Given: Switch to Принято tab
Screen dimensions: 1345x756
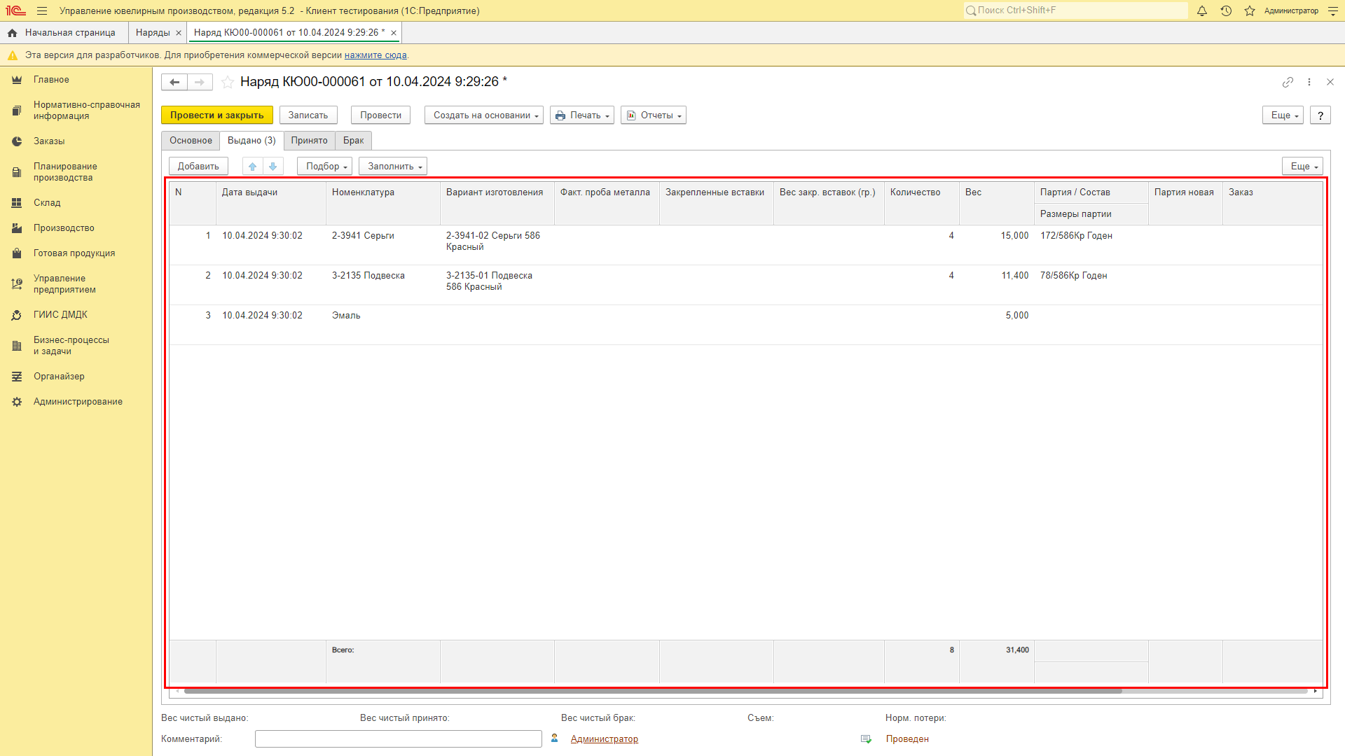Looking at the screenshot, I should (x=309, y=141).
